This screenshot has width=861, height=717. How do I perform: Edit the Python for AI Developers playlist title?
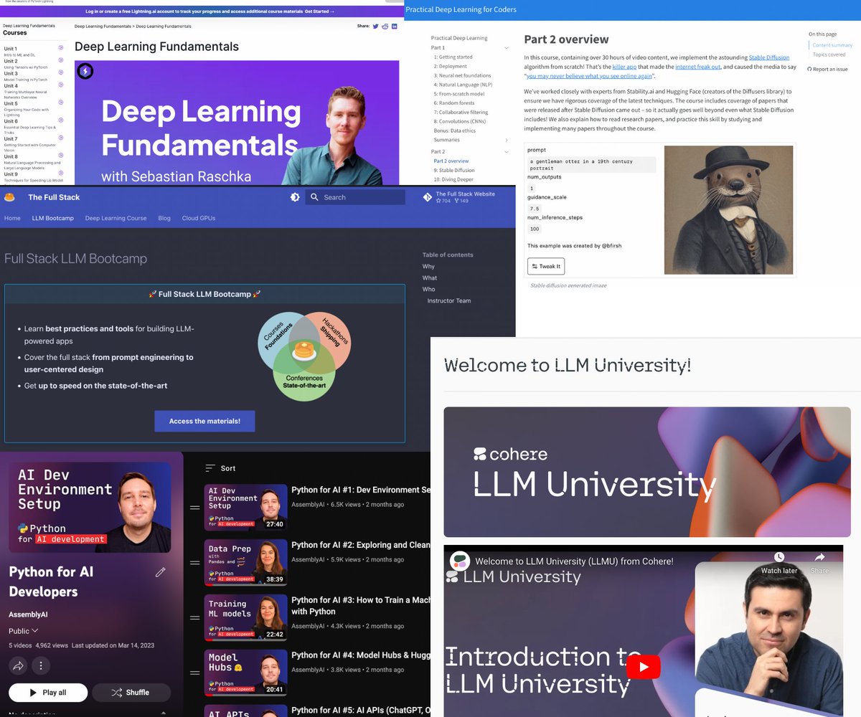coord(160,572)
